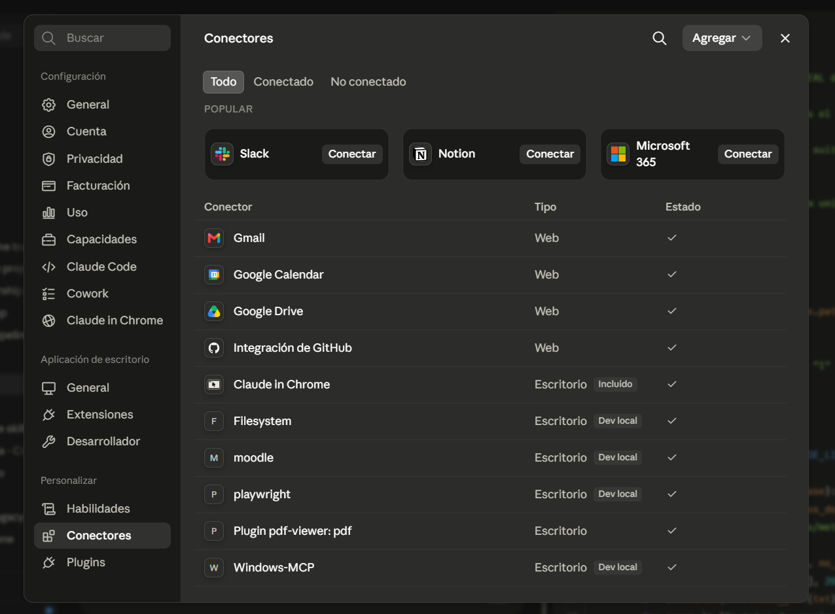The width and height of the screenshot is (835, 614).
Task: Switch to the No conectado filter tab
Action: click(368, 82)
